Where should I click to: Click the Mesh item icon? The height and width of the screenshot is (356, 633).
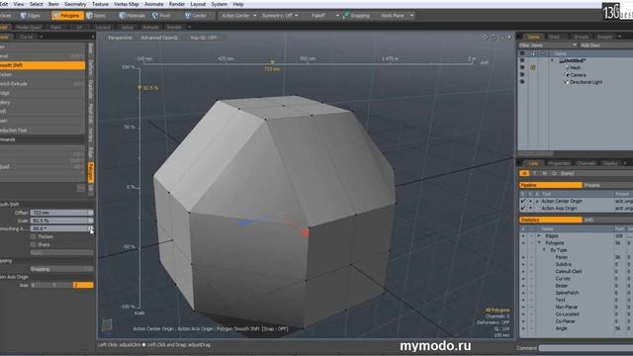coord(567,68)
